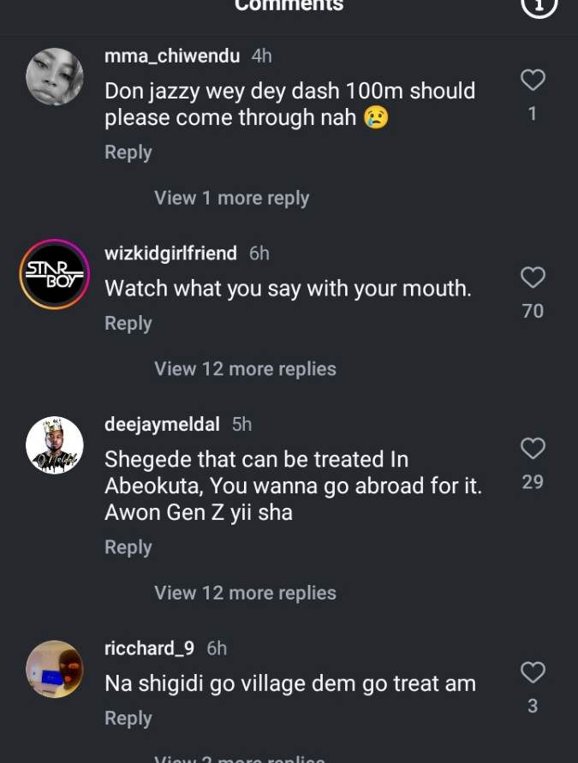Open the ricchard_9 username link
The width and height of the screenshot is (578, 763).
(150, 648)
